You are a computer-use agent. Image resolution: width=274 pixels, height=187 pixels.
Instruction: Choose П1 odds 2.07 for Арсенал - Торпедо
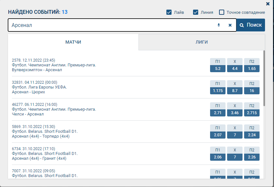coord(218,135)
